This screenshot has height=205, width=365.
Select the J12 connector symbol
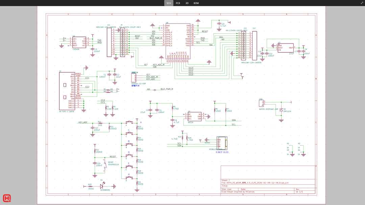[x=255, y=45]
